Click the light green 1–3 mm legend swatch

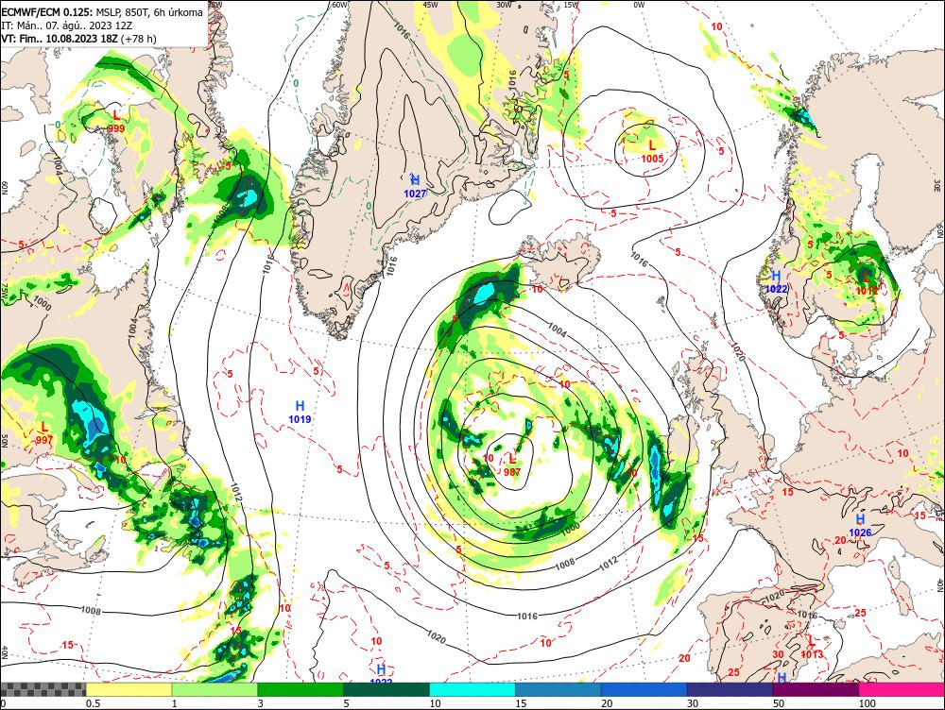(x=215, y=689)
